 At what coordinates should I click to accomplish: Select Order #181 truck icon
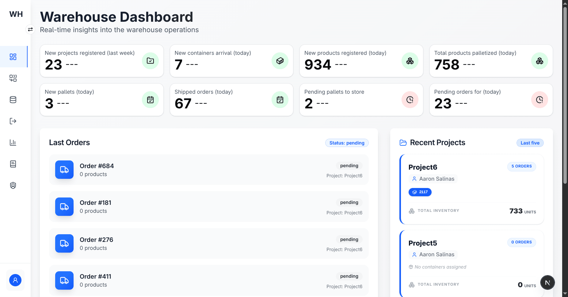pyautogui.click(x=64, y=207)
